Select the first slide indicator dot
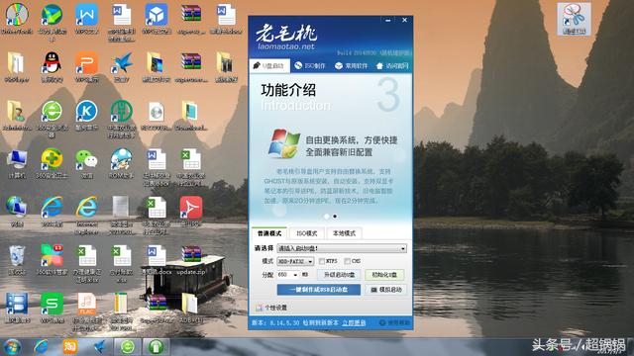 click(x=327, y=217)
